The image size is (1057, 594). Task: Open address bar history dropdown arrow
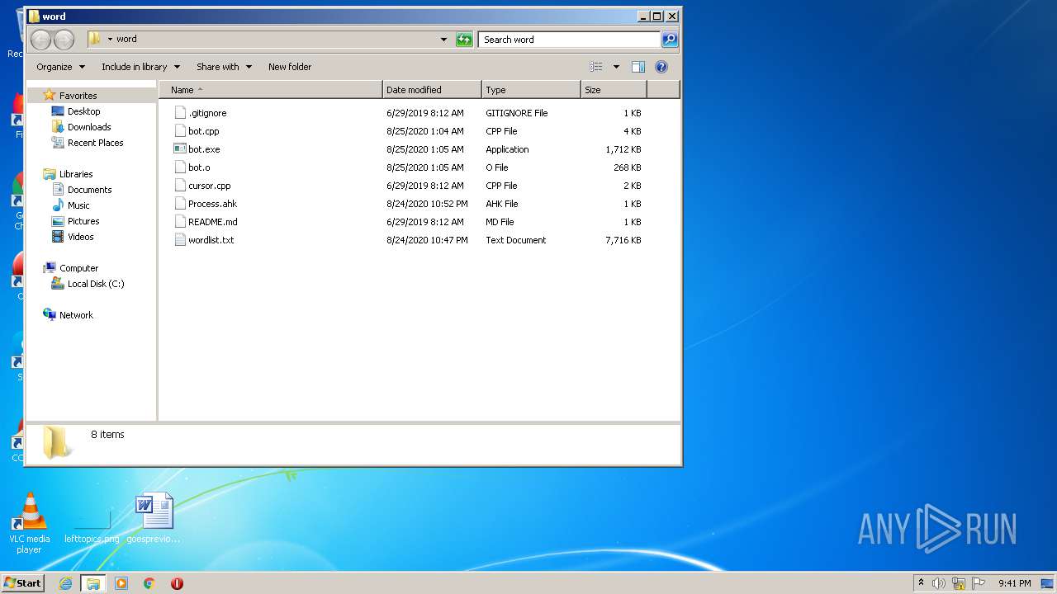click(x=443, y=40)
